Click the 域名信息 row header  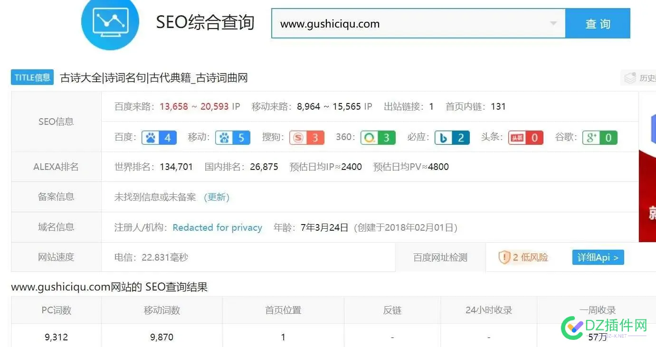pos(56,227)
